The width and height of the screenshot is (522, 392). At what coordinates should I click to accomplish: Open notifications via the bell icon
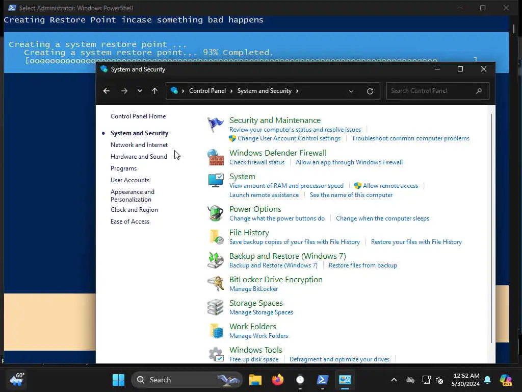pos(487,380)
